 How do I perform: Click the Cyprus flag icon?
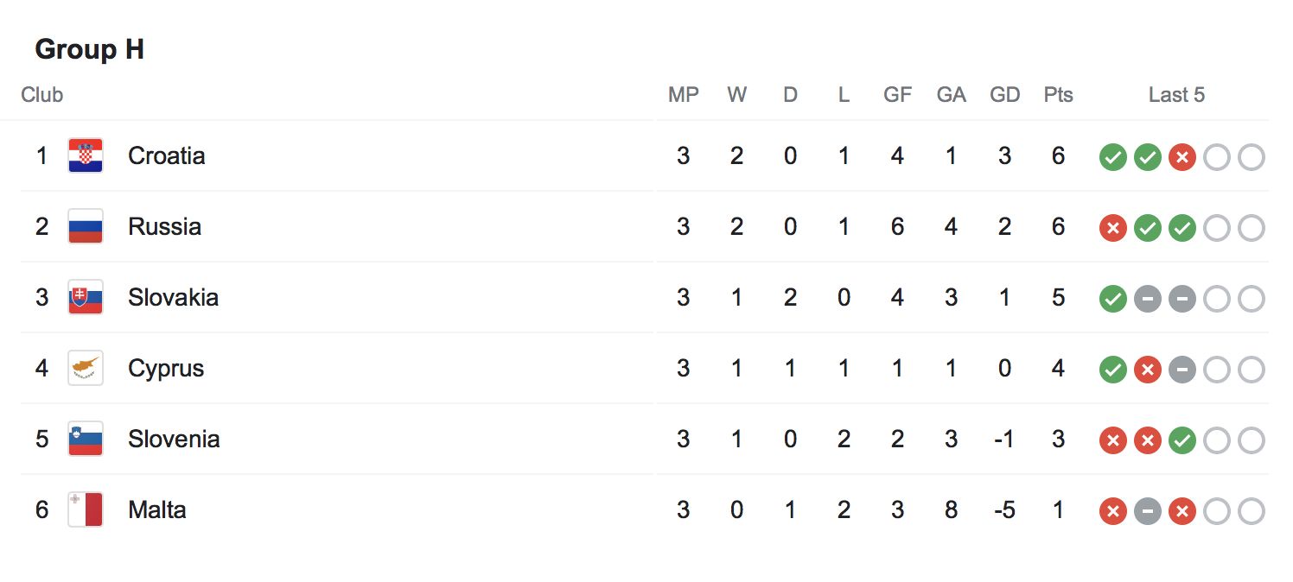[86, 369]
